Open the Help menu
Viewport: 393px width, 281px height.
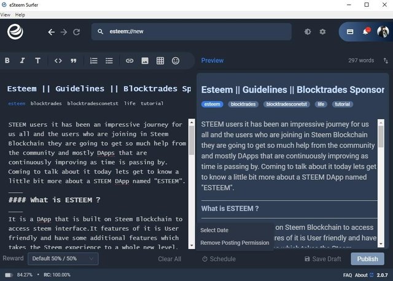point(20,15)
